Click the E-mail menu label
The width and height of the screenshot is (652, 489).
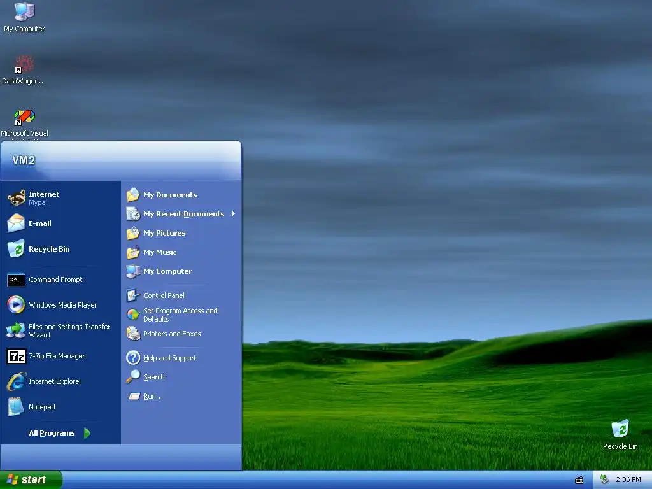tap(40, 223)
